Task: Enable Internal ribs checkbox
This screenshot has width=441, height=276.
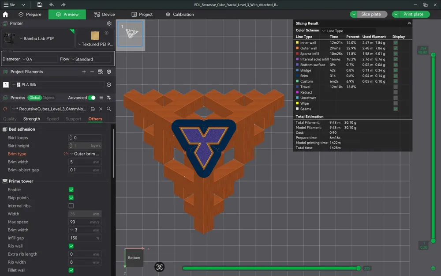Action: pos(71,206)
